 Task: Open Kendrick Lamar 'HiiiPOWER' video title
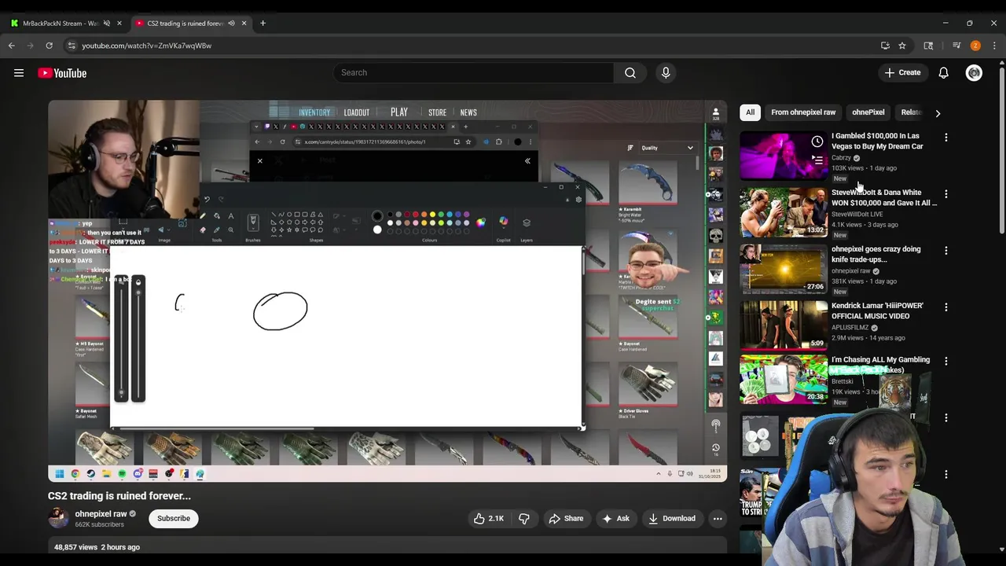click(877, 311)
